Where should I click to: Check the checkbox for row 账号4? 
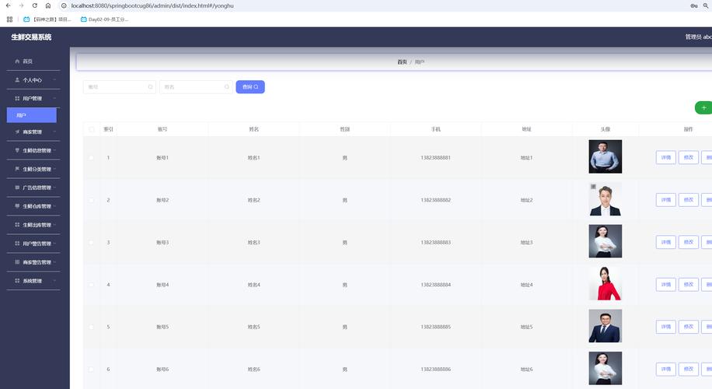91,285
